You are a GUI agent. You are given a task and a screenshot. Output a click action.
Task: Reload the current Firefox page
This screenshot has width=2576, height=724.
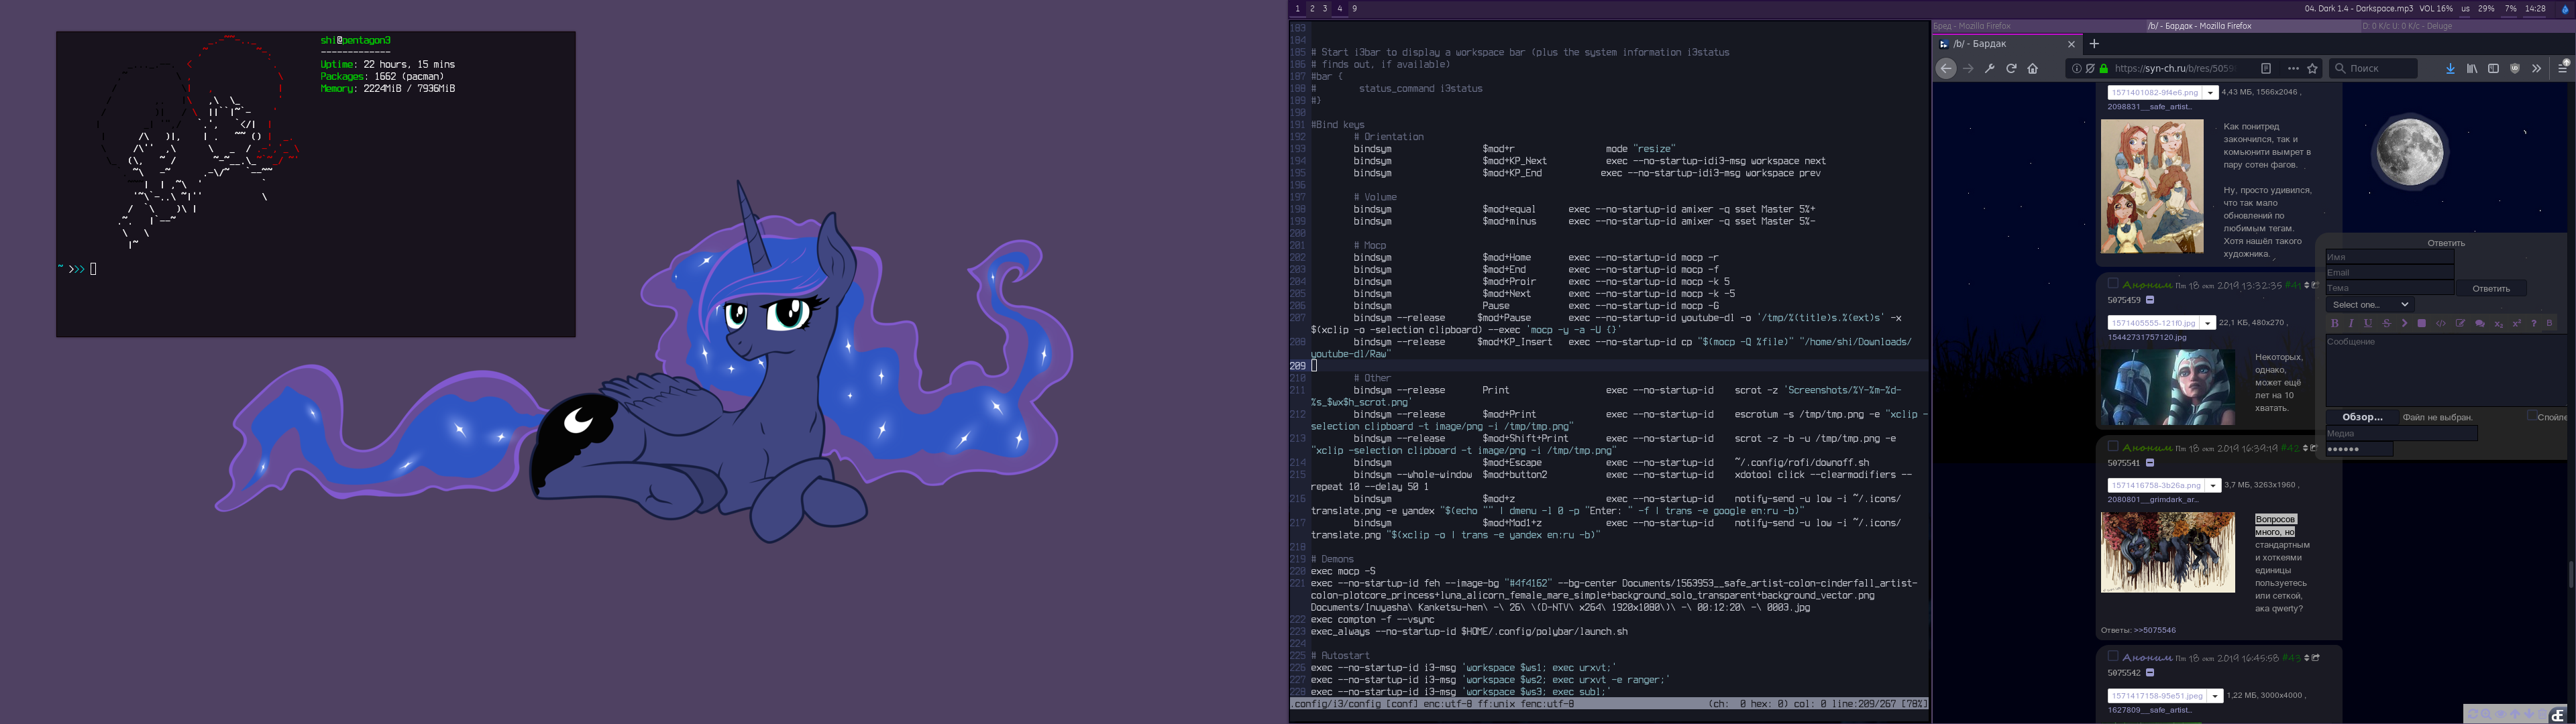click(x=2011, y=68)
